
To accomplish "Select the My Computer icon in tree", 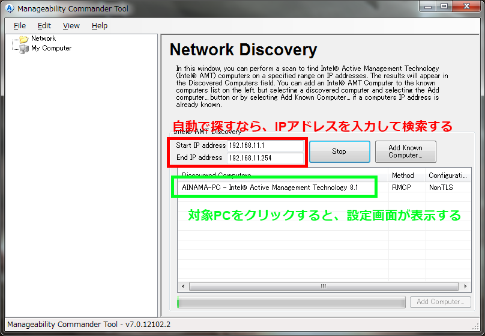I will tap(24, 49).
